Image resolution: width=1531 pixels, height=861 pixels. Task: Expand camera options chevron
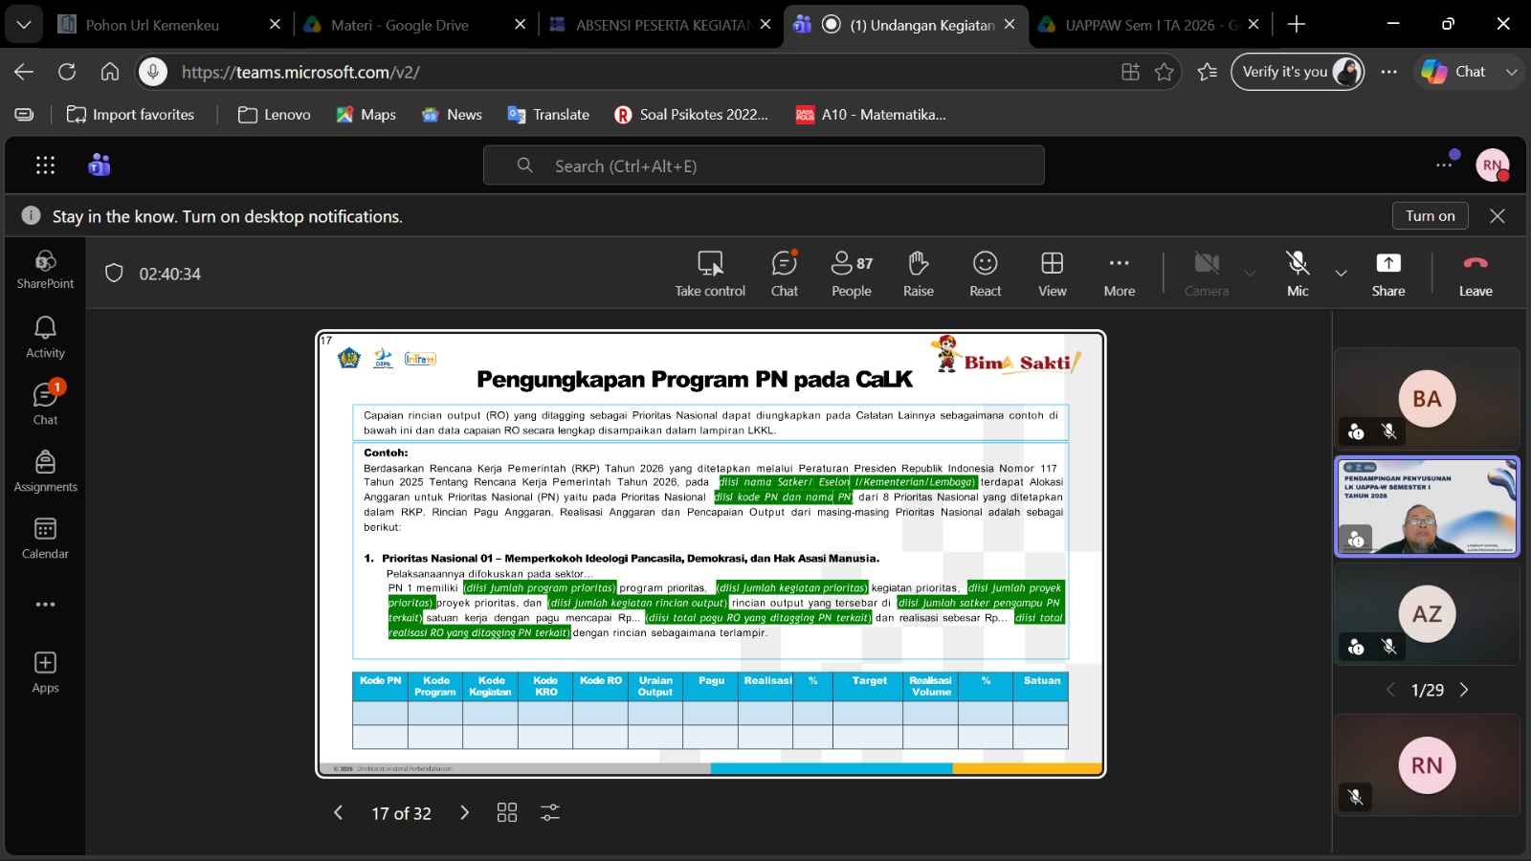point(1251,274)
